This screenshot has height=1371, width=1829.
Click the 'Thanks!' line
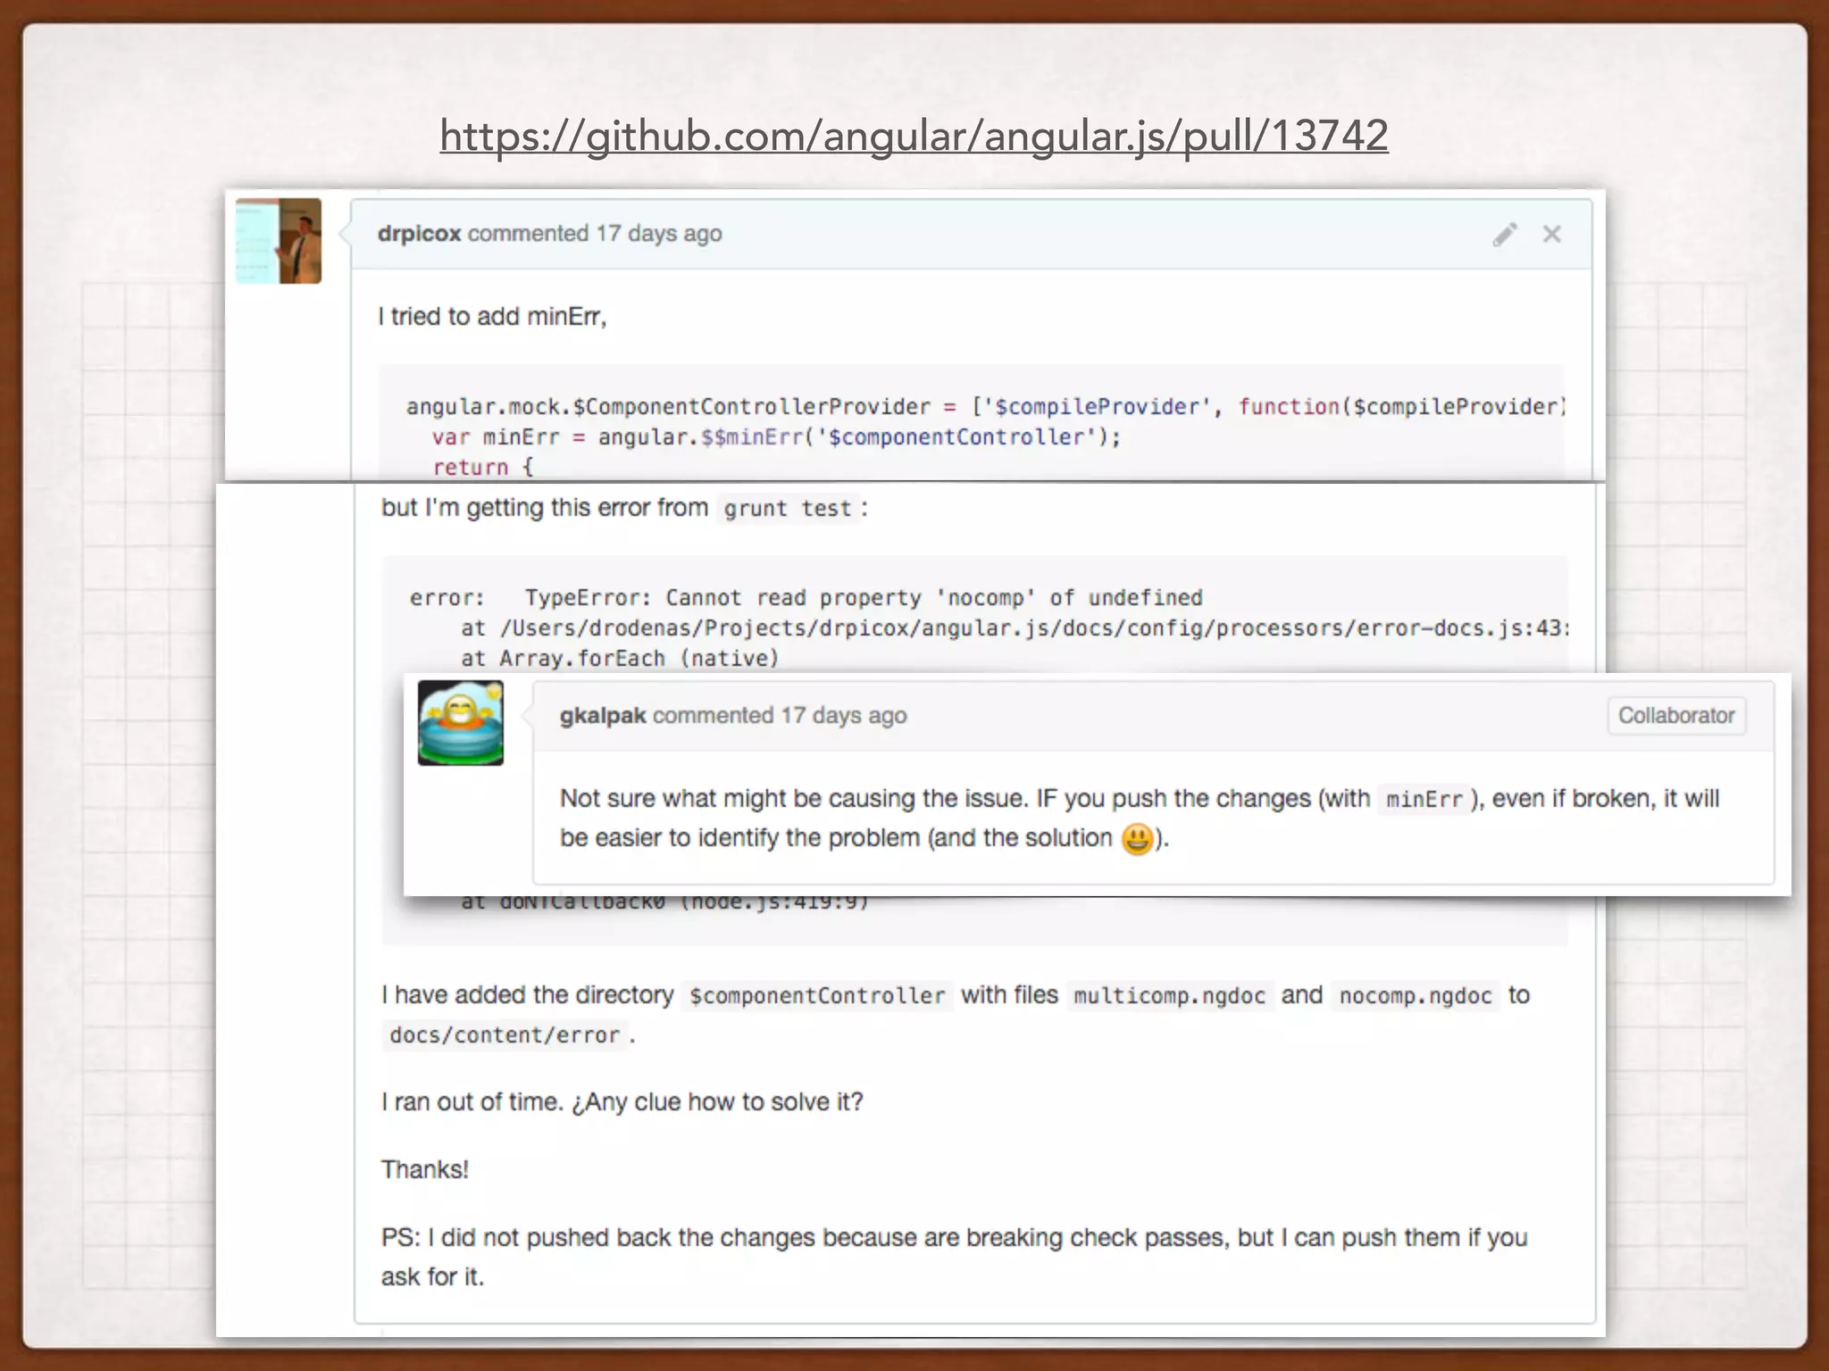click(x=425, y=1170)
